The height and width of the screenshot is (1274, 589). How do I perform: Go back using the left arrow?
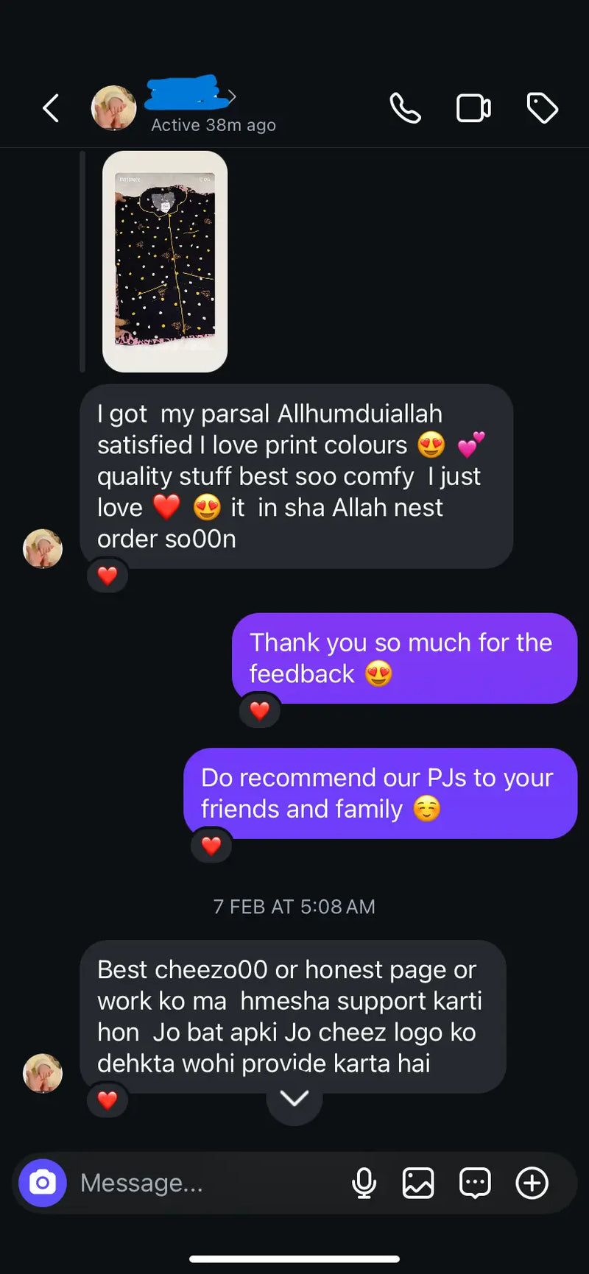pos(51,108)
